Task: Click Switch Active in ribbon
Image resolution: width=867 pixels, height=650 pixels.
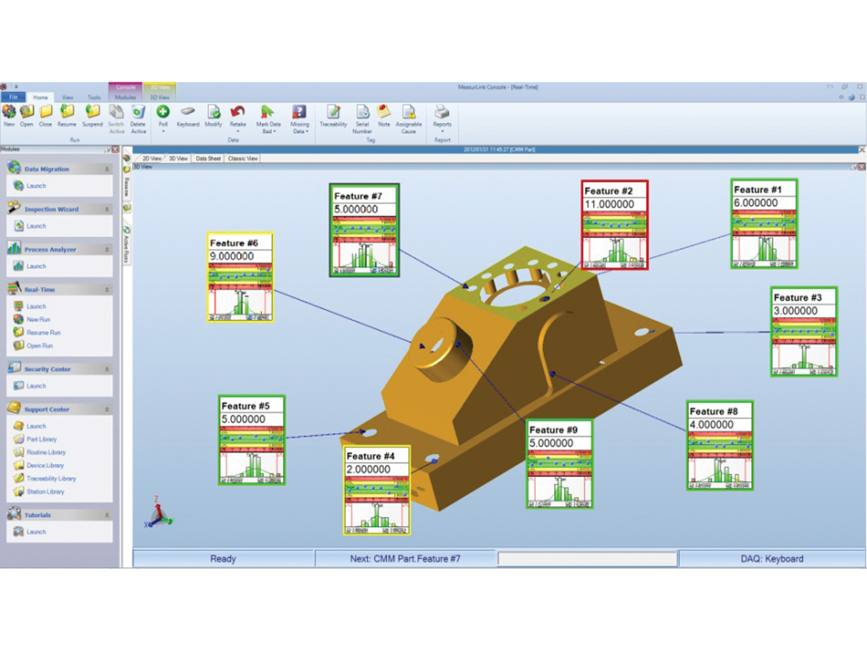Action: coord(117,119)
